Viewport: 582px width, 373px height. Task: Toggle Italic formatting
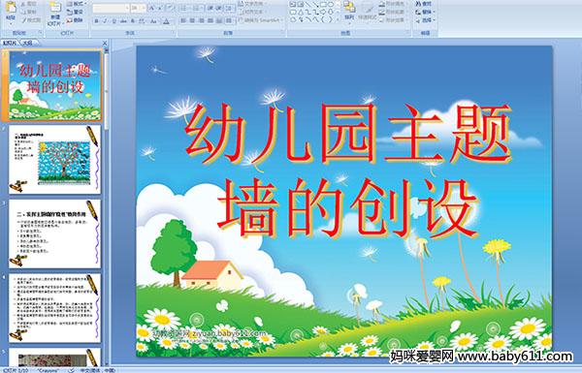click(x=105, y=21)
